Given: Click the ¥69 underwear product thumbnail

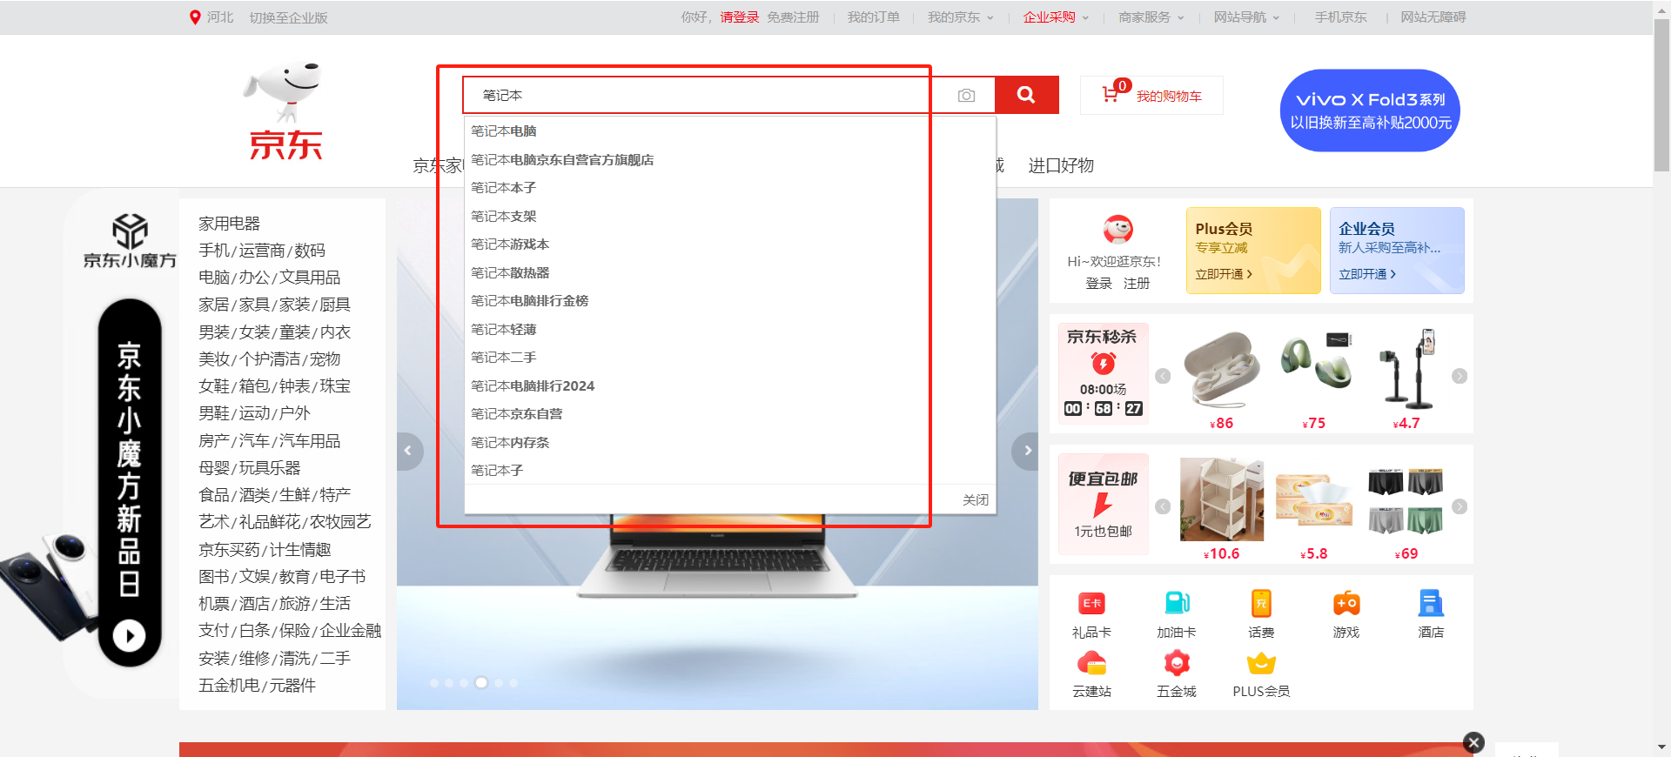Looking at the screenshot, I should tap(1406, 500).
